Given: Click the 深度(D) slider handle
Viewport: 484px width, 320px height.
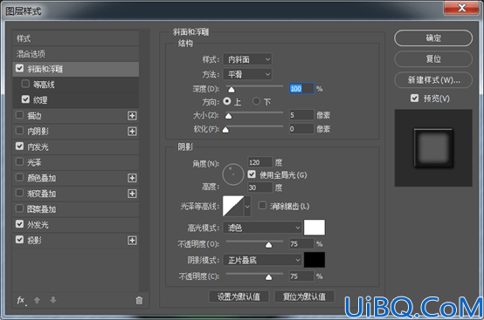Looking at the screenshot, I should coord(232,90).
